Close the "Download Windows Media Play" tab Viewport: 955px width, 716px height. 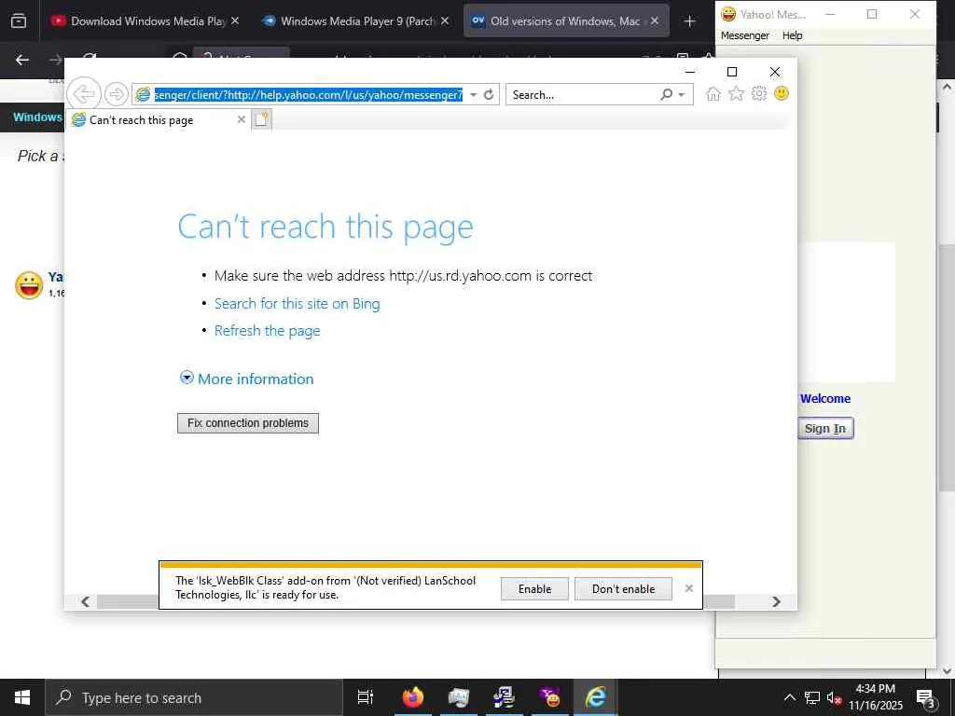235,21
